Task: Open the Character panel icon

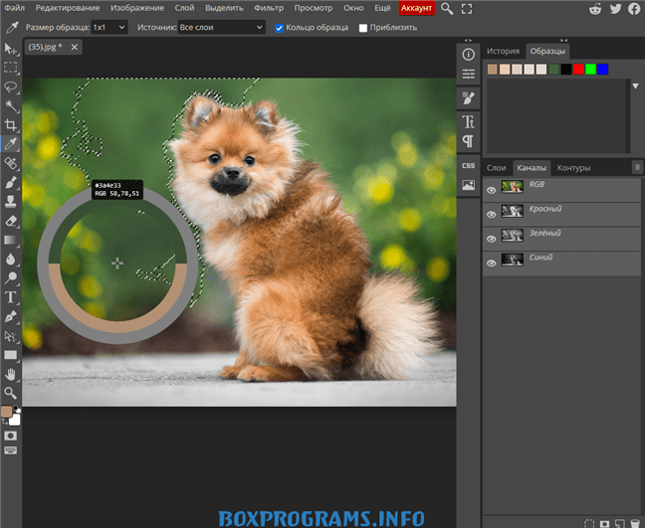Action: pyautogui.click(x=468, y=122)
